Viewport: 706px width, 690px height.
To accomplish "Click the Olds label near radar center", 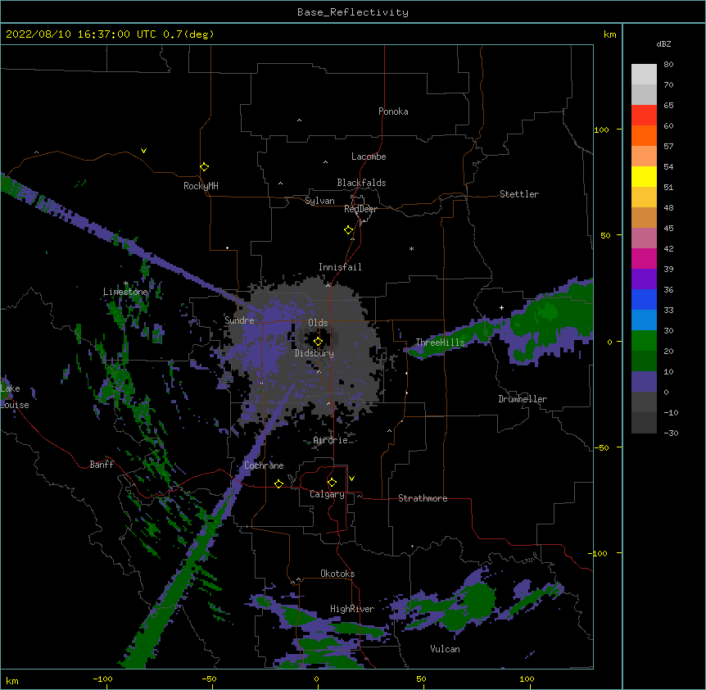I will point(318,323).
